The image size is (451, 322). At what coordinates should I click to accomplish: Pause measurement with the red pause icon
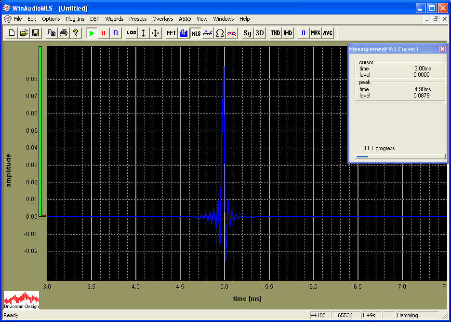click(103, 33)
